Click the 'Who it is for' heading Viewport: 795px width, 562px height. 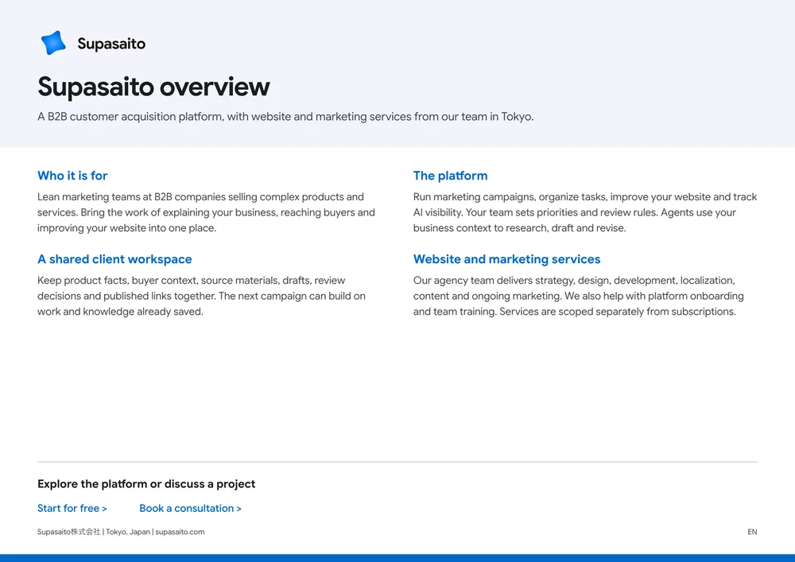pyautogui.click(x=72, y=176)
